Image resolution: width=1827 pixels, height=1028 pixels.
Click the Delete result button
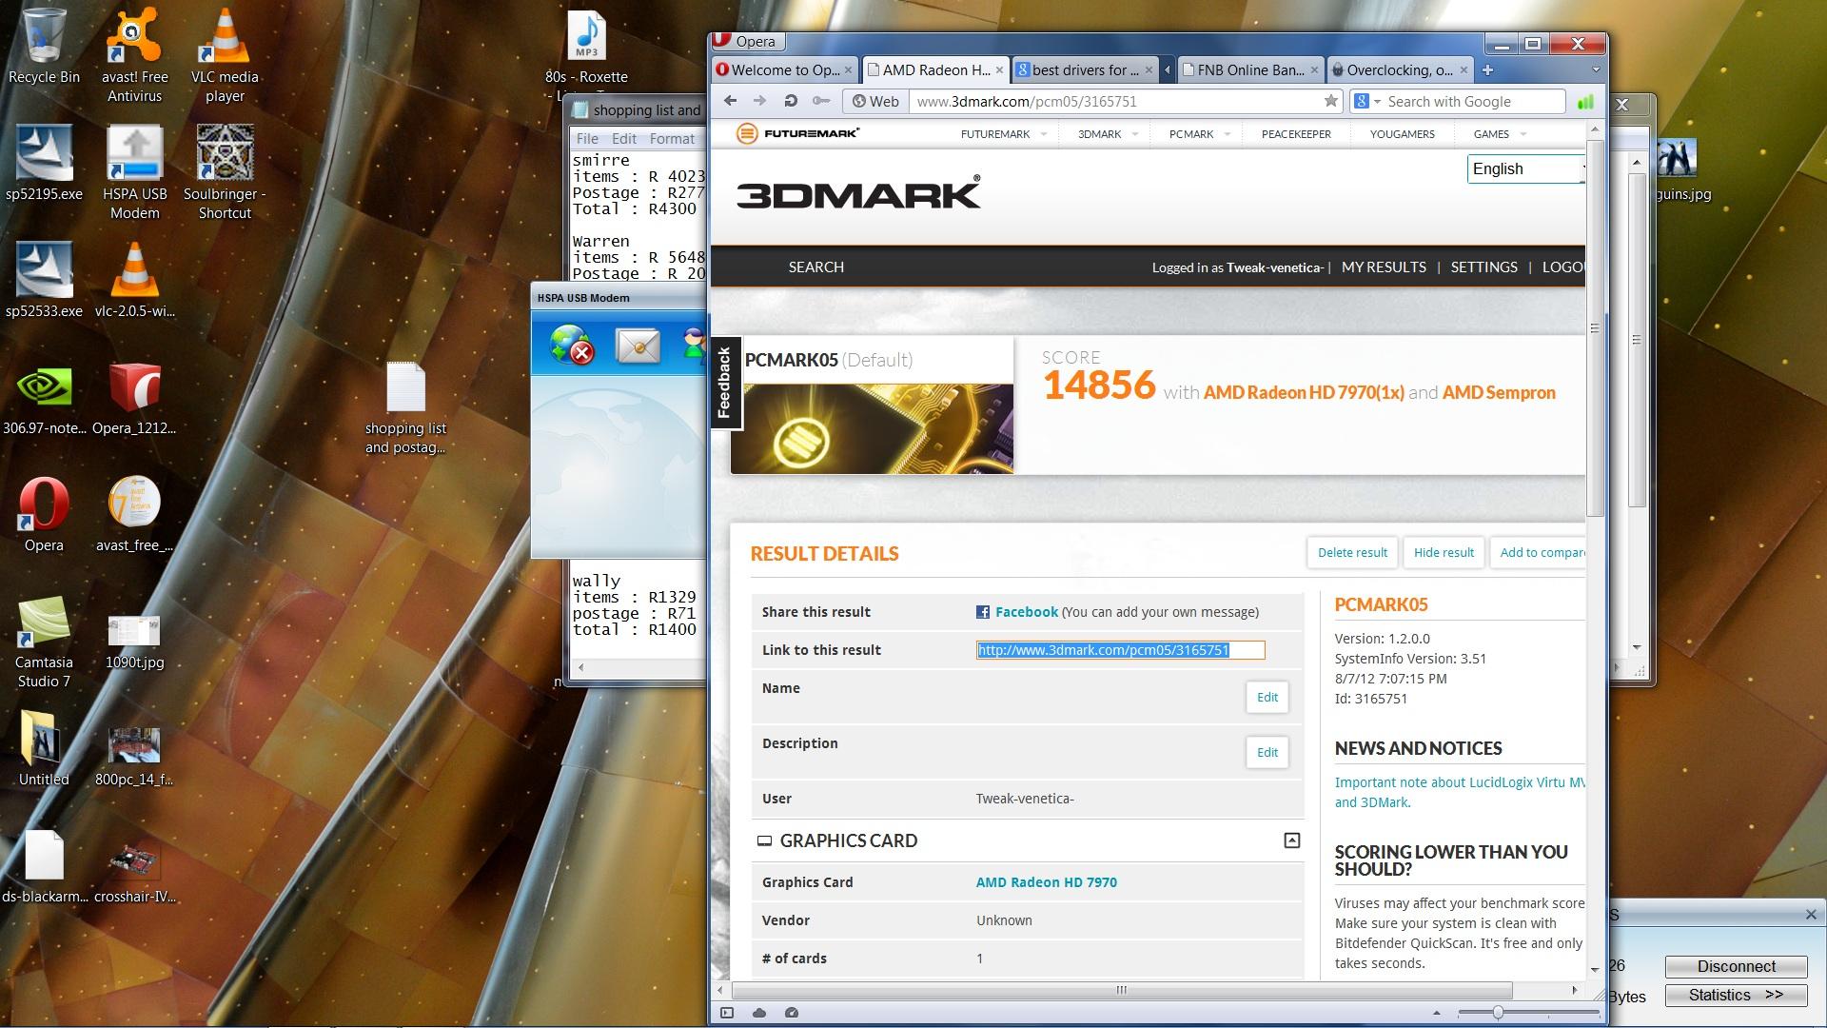pos(1352,553)
